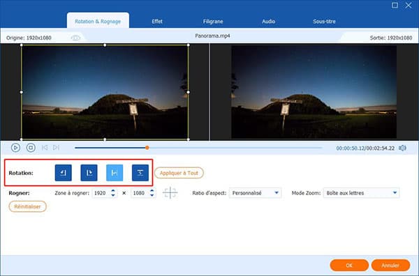Click the Réinitialiser button
This screenshot has height=276, width=419.
point(27,206)
